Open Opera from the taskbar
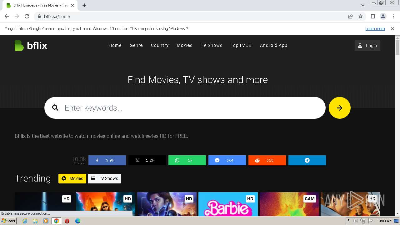The width and height of the screenshot is (400, 225). (x=67, y=221)
